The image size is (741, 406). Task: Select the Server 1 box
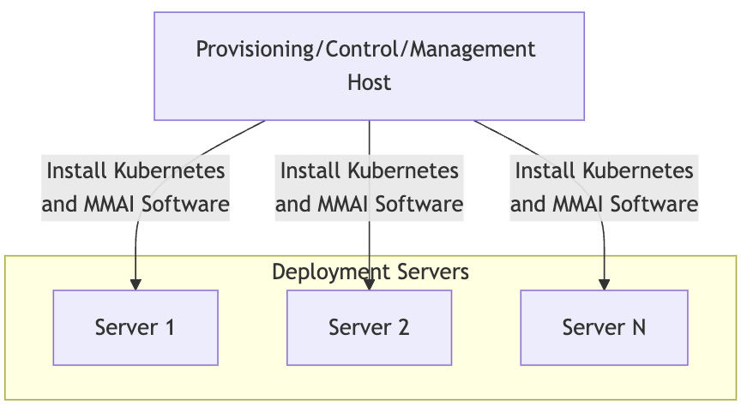click(136, 327)
